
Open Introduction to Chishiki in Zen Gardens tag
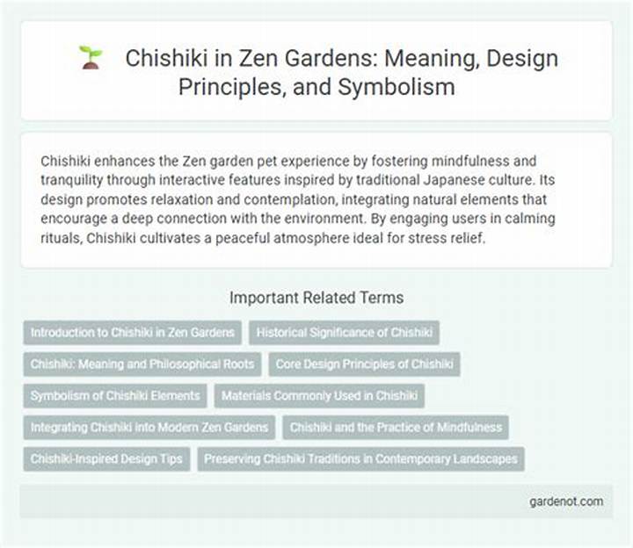click(133, 333)
